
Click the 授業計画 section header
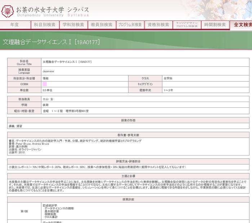tap(128, 199)
